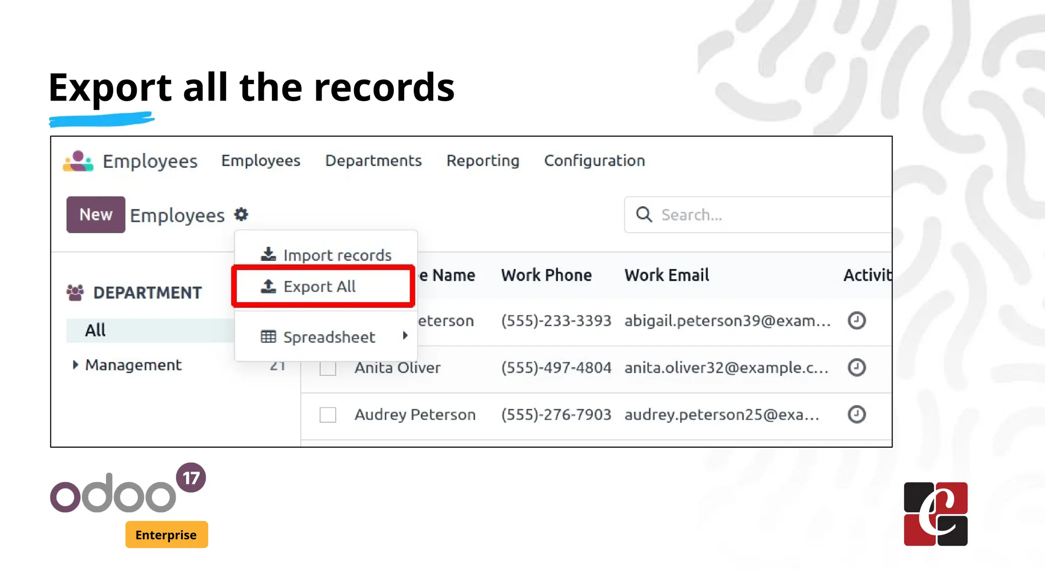This screenshot has width=1045, height=588.
Task: Tick the checkbox for Anita Oliver
Action: [x=328, y=368]
